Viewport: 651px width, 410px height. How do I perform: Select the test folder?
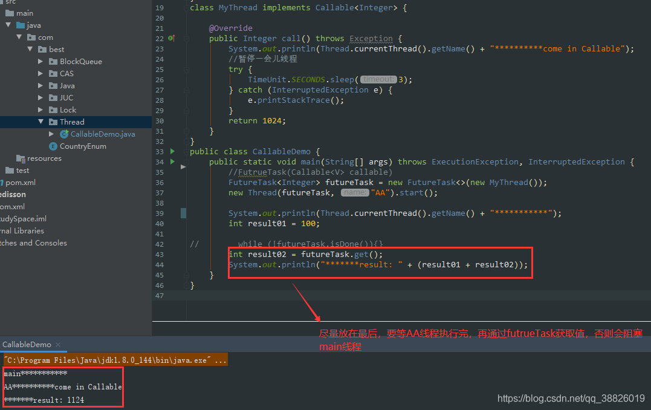click(x=22, y=171)
